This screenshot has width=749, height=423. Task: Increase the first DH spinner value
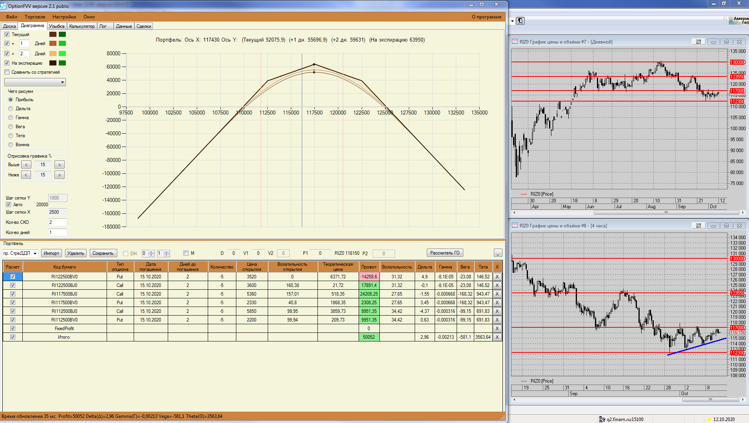tap(151, 251)
